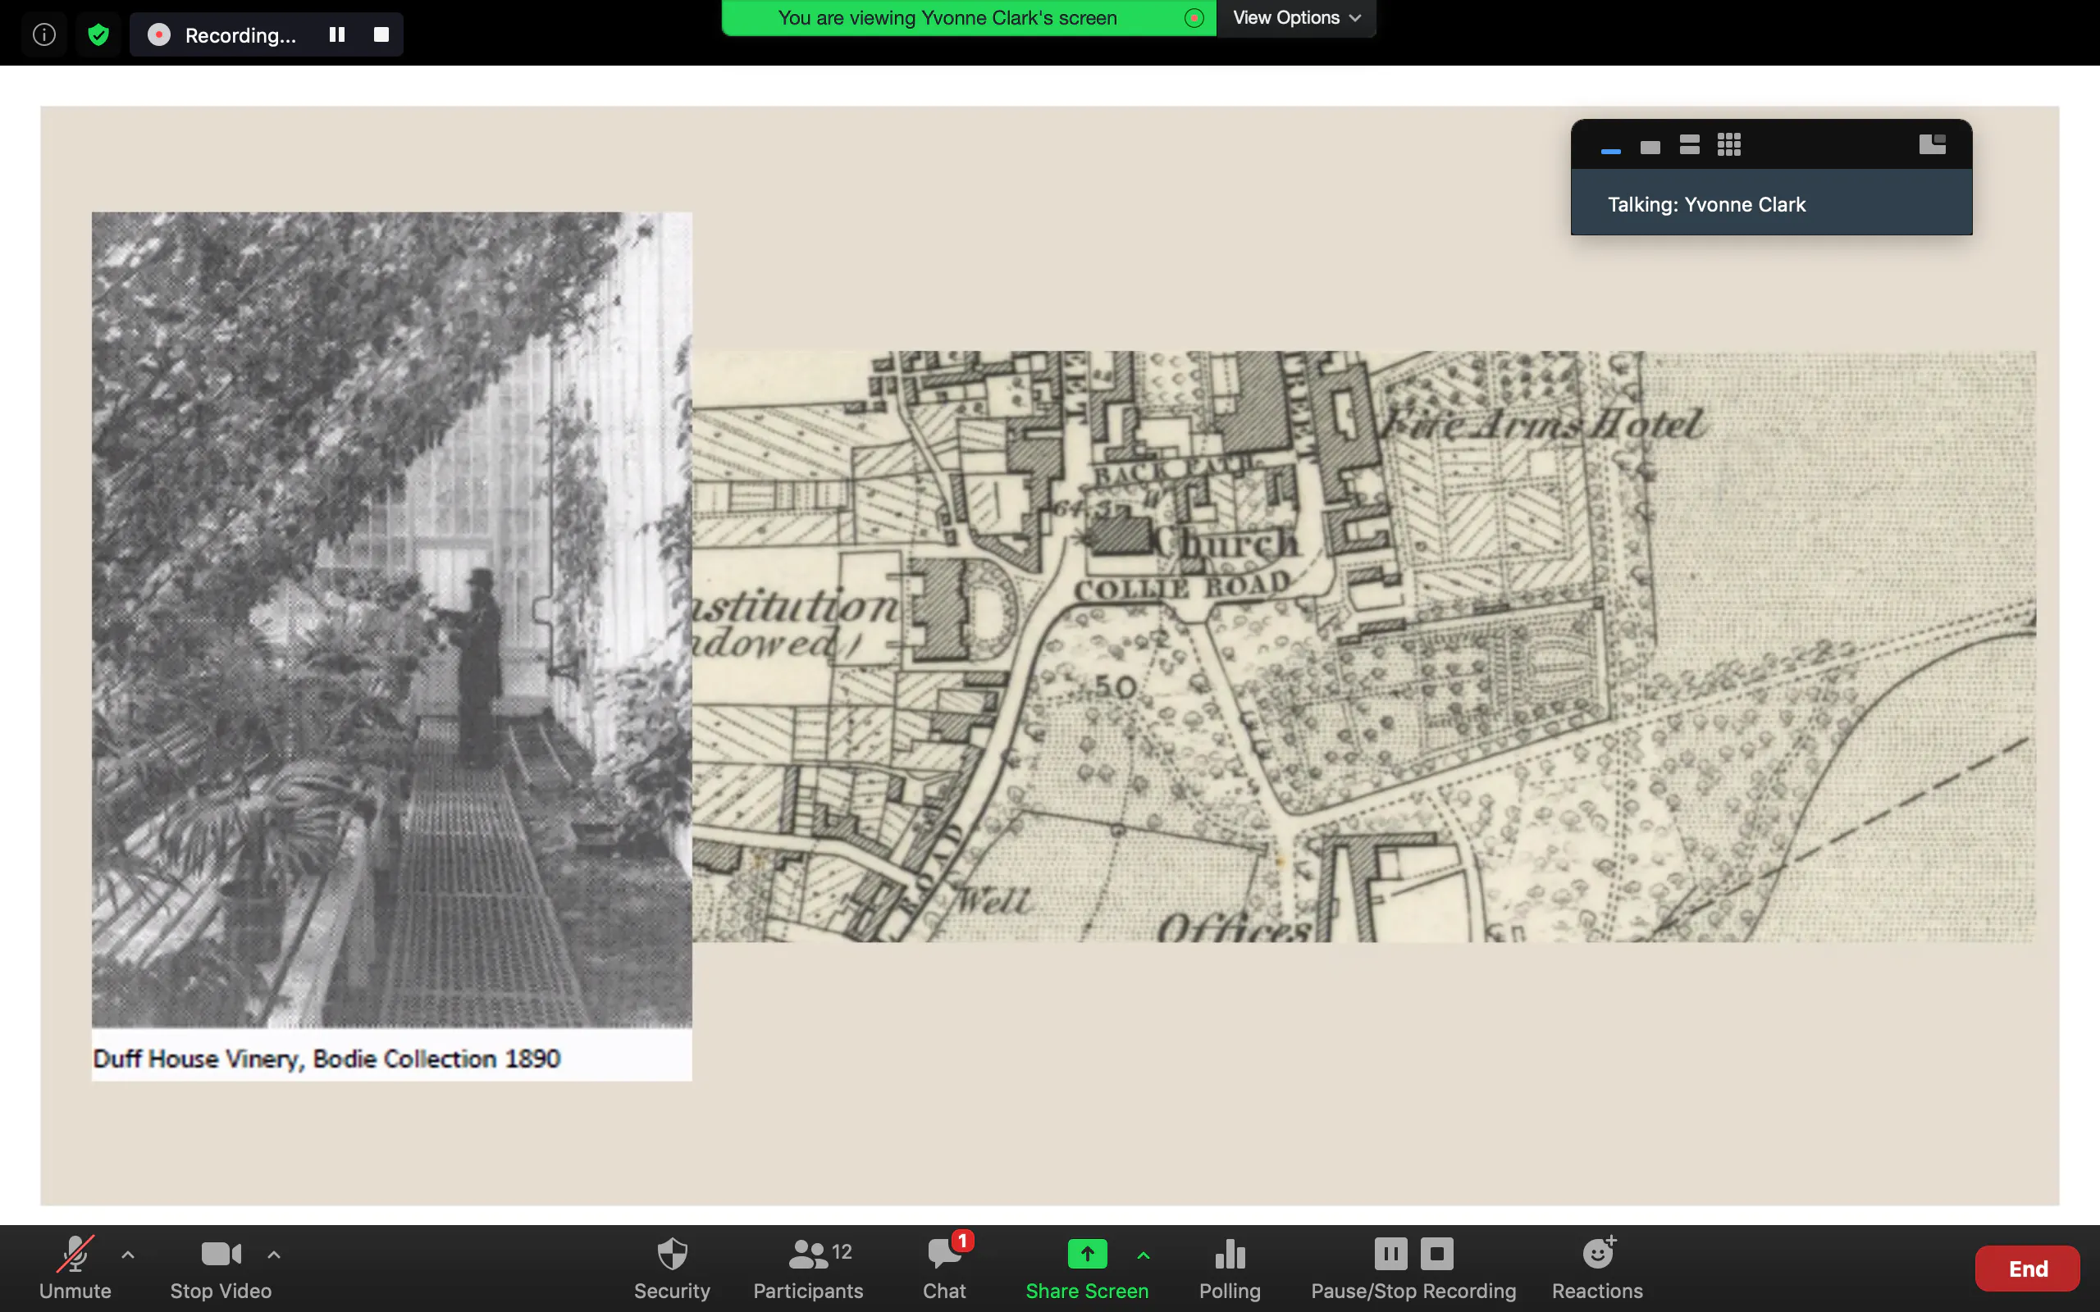Stop recording using the top square button

pyautogui.click(x=381, y=34)
